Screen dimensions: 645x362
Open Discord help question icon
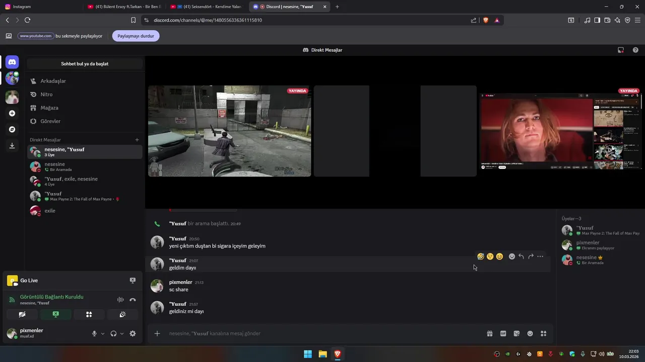[635, 50]
